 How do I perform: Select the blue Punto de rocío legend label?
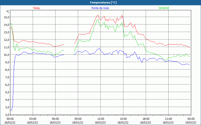coord(100,8)
